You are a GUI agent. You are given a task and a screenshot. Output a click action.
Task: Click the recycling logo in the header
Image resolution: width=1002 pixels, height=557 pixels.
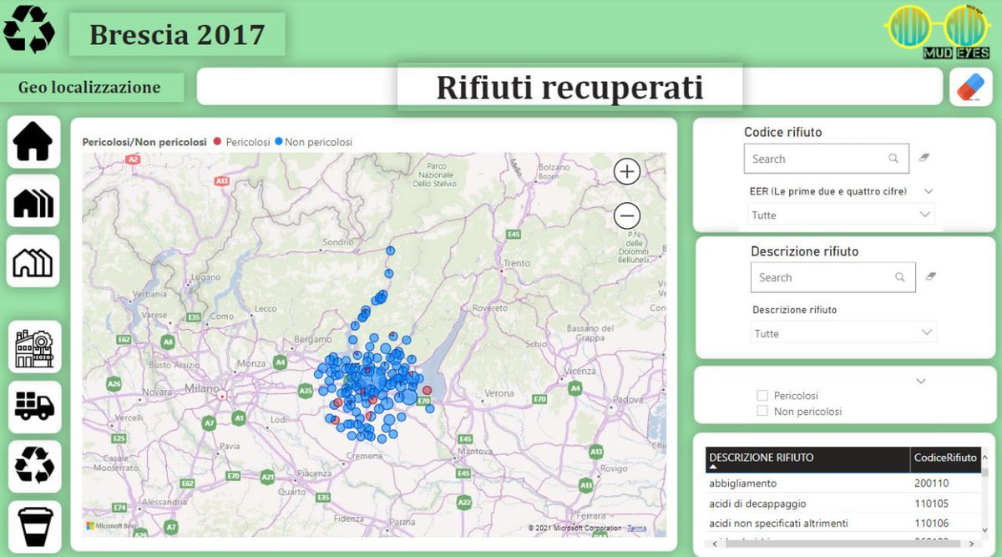[29, 29]
